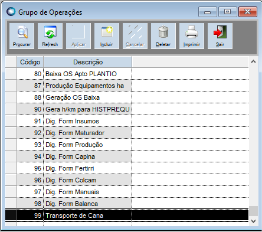Select row Dig. Form Produção
The width and height of the screenshot is (262, 232).
point(127,145)
